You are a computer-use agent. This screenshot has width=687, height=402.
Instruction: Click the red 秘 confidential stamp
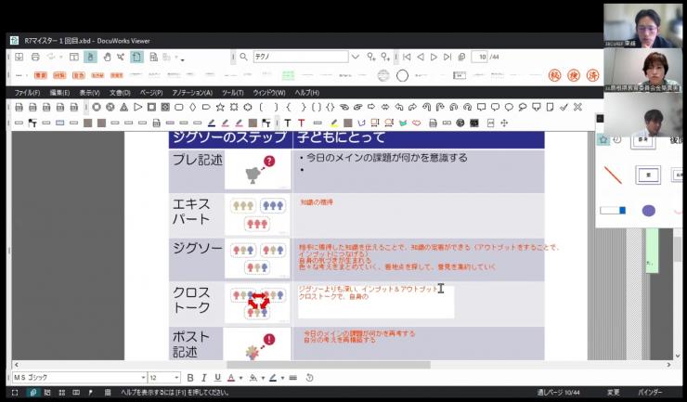[x=555, y=75]
